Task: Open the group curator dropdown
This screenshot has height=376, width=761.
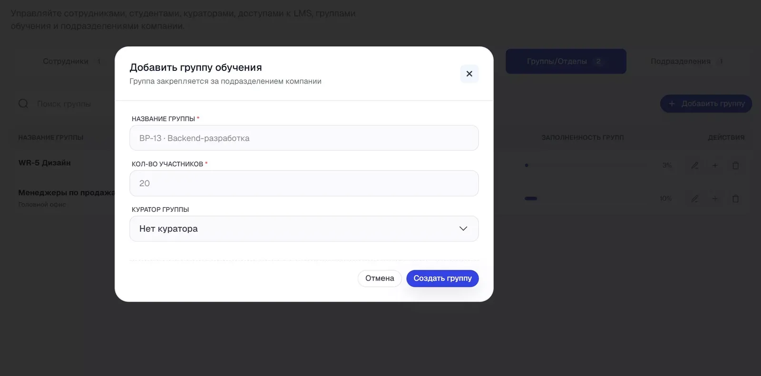Action: tap(304, 229)
